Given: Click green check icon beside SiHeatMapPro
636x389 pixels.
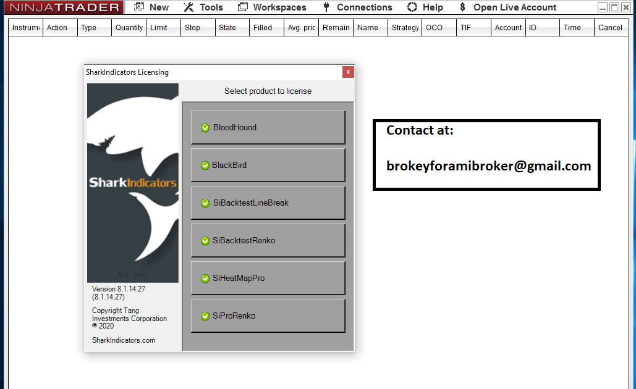Looking at the screenshot, I should pyautogui.click(x=205, y=278).
